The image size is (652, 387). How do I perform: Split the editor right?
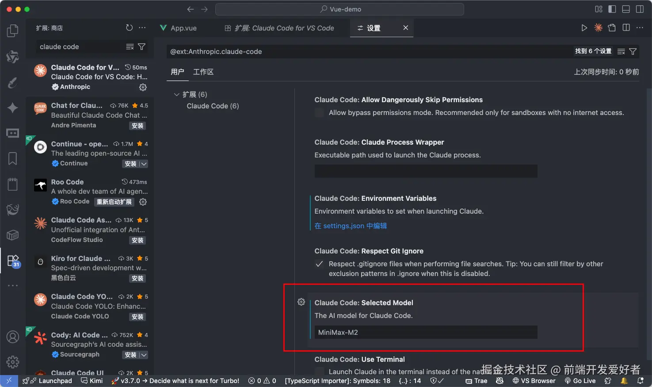click(x=626, y=28)
